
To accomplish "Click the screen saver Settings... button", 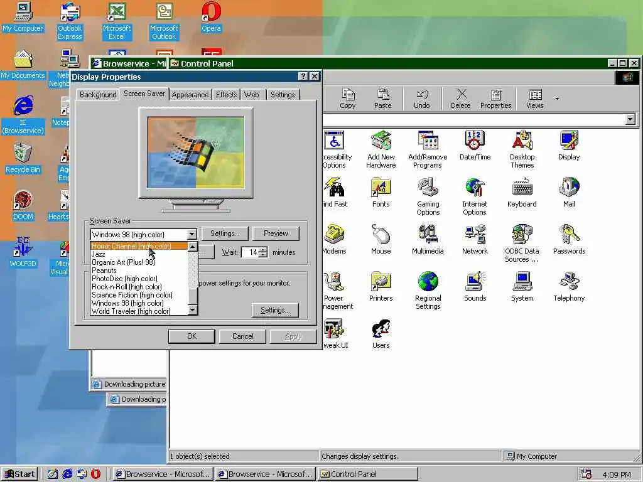I will point(225,233).
